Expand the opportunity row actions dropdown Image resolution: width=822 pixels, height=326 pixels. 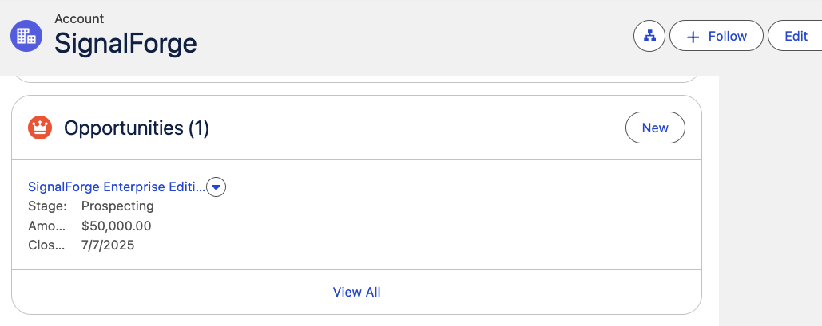pos(216,187)
